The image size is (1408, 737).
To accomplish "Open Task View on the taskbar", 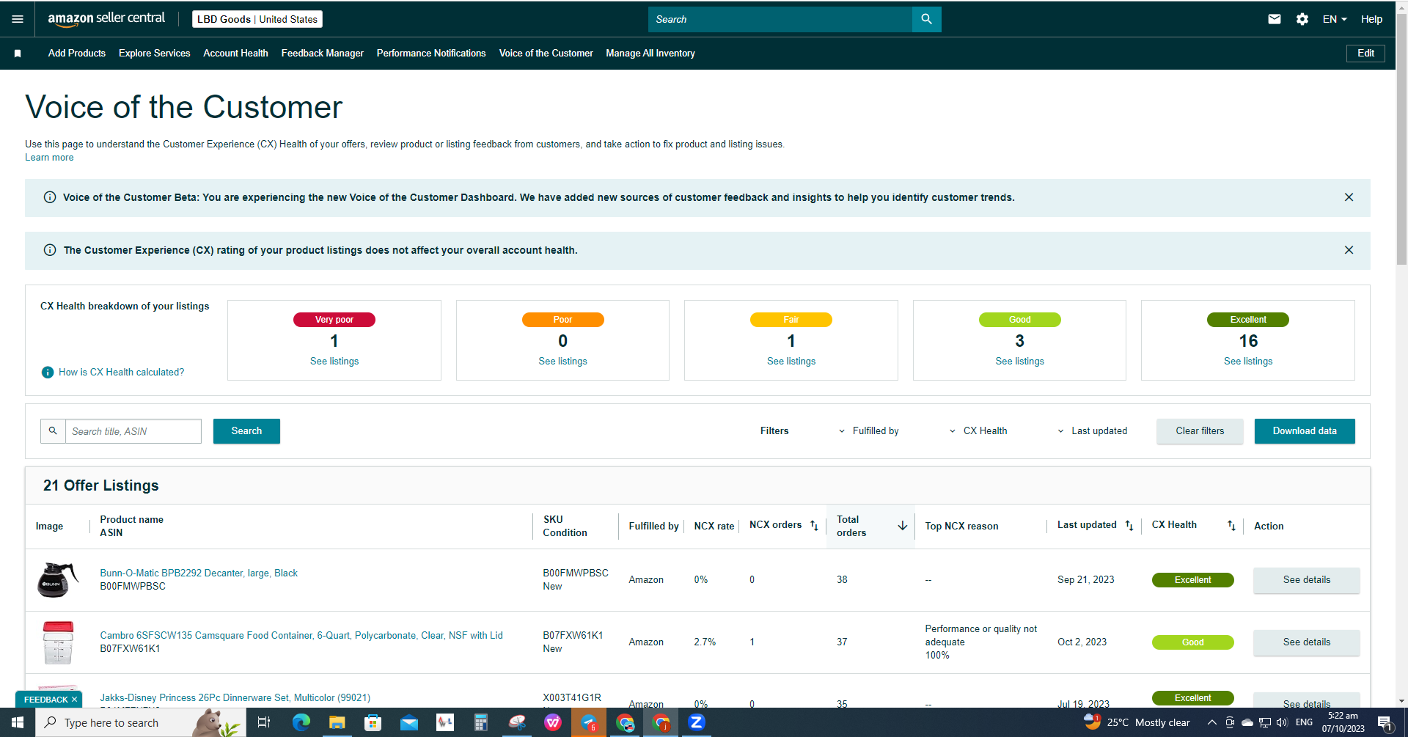I will [264, 723].
